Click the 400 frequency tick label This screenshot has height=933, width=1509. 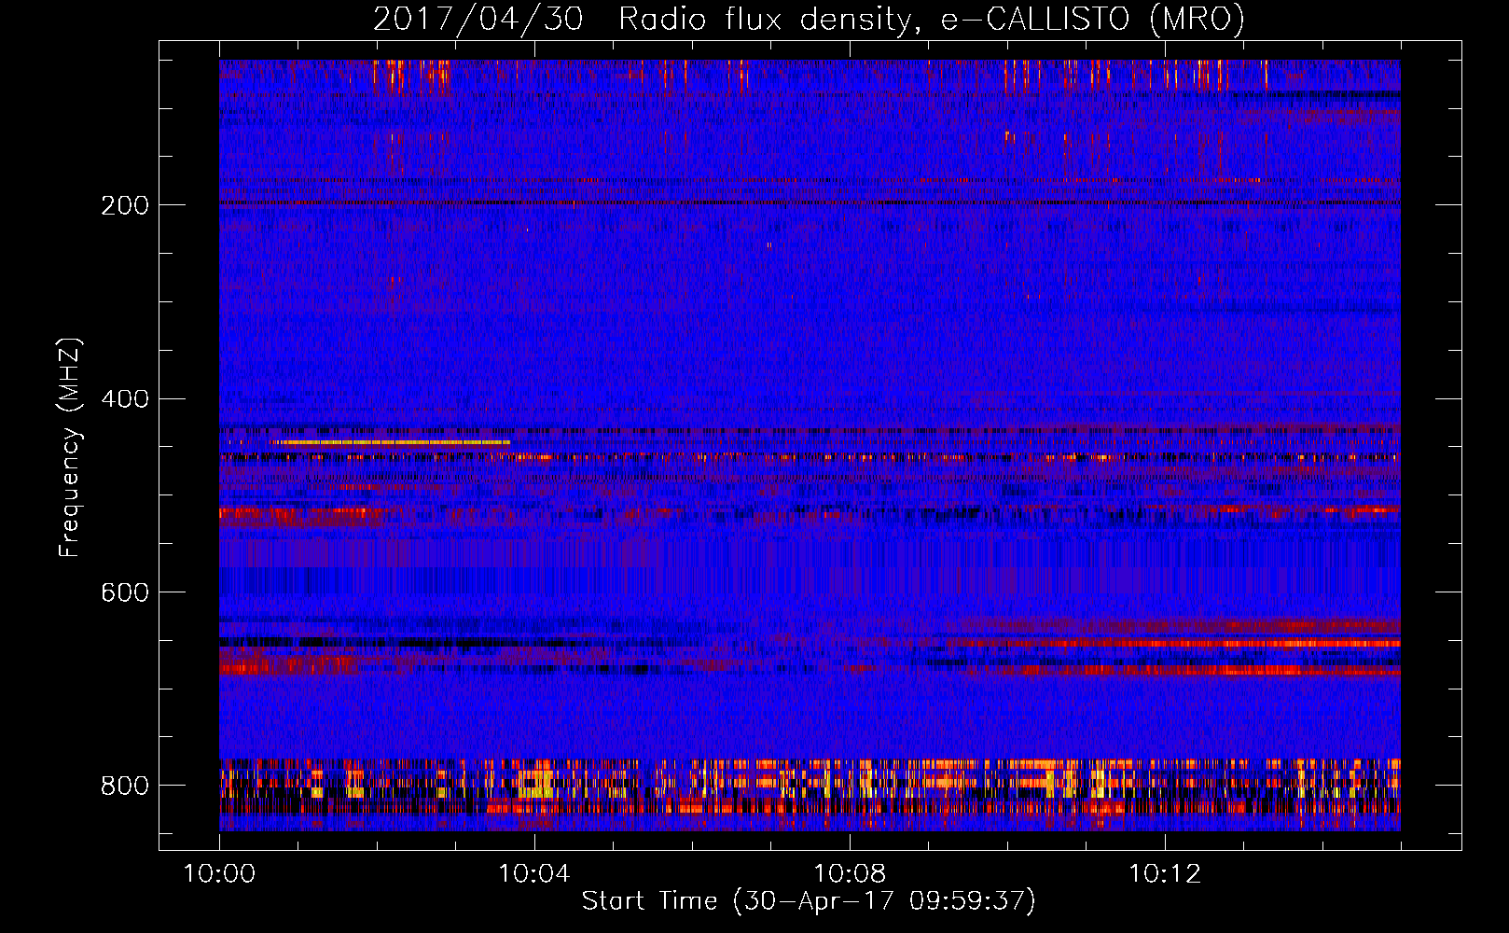[124, 399]
